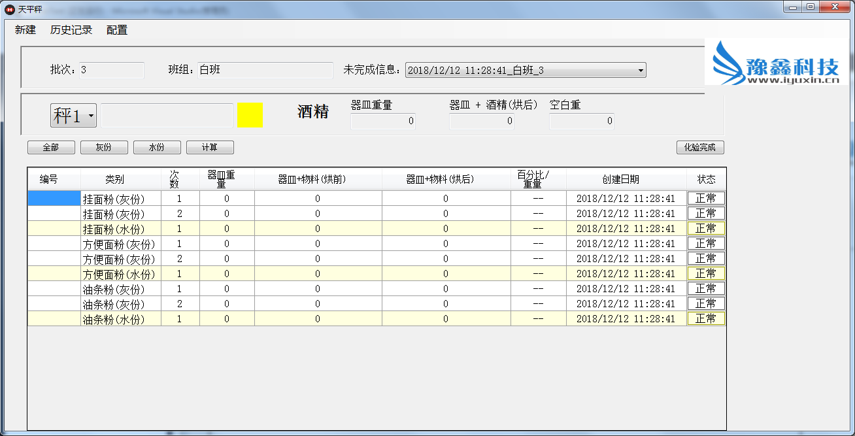Image resolution: width=855 pixels, height=436 pixels.
Task: Click the 班组 text field
Action: click(x=265, y=70)
